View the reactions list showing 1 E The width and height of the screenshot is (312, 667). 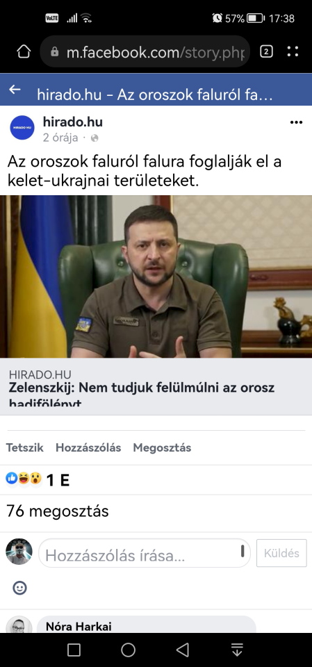coord(38,480)
